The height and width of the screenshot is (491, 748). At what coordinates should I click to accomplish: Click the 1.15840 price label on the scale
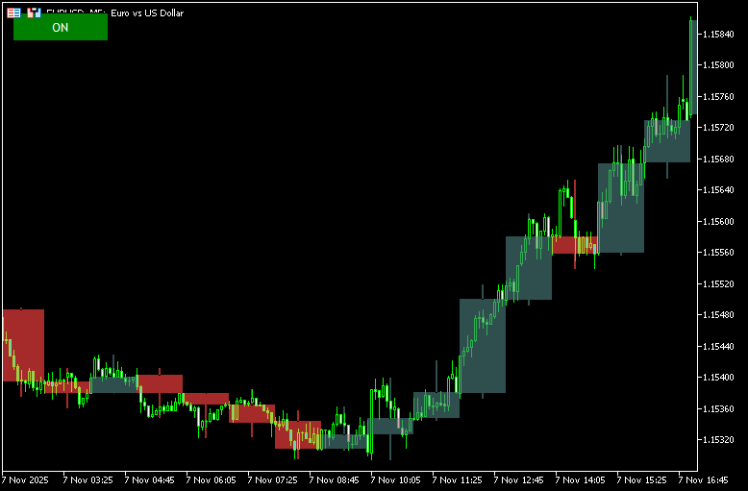tap(718, 34)
